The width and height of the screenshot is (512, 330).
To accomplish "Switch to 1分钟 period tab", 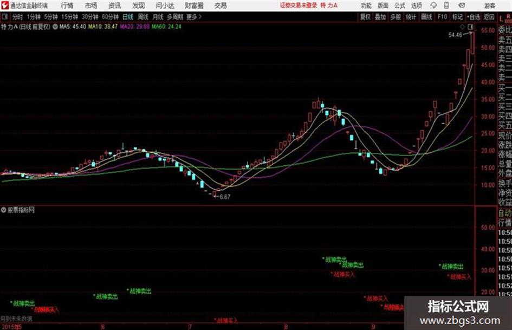I will point(34,17).
